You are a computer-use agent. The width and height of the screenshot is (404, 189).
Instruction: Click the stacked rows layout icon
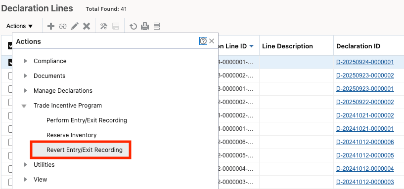coord(157,26)
